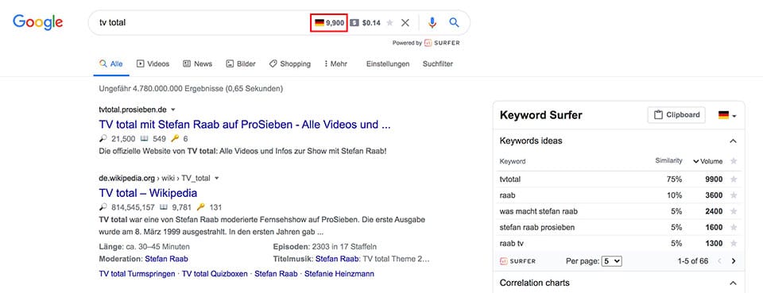Switch to the Videos tab
Screen dimensions: 763x293
[153, 64]
